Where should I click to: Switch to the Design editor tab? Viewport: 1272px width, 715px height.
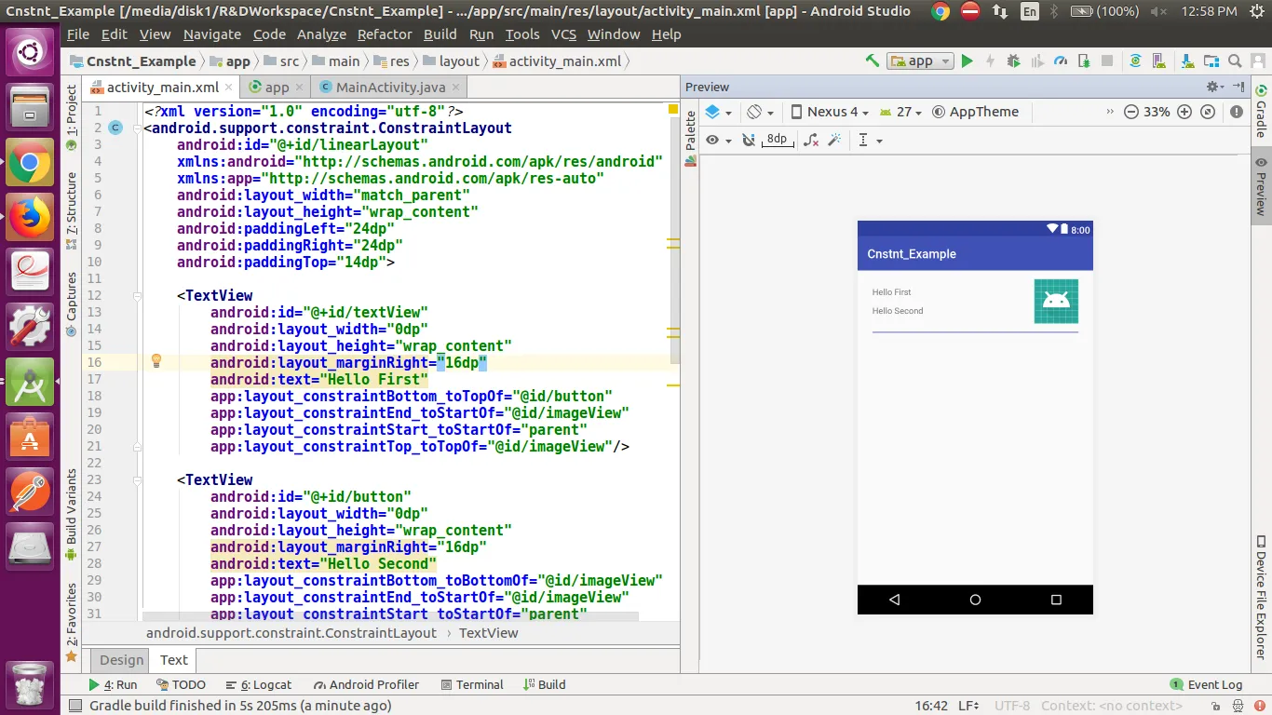[x=122, y=660]
